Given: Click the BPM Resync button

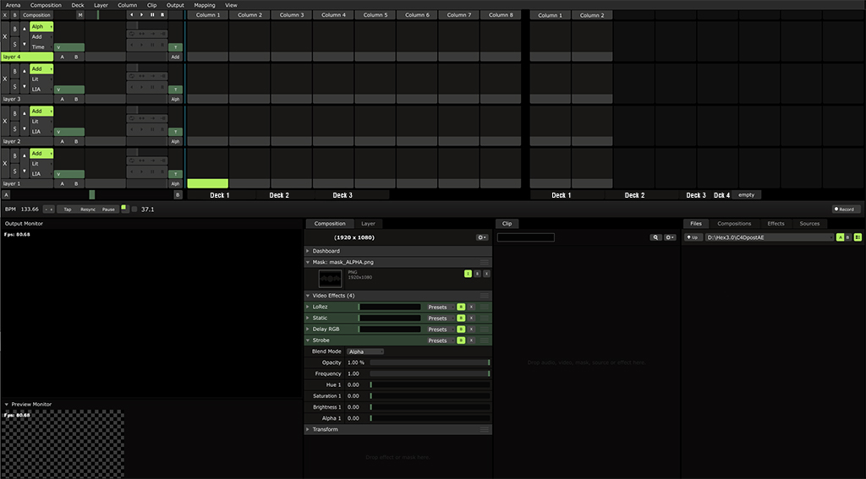Looking at the screenshot, I should [x=88, y=210].
